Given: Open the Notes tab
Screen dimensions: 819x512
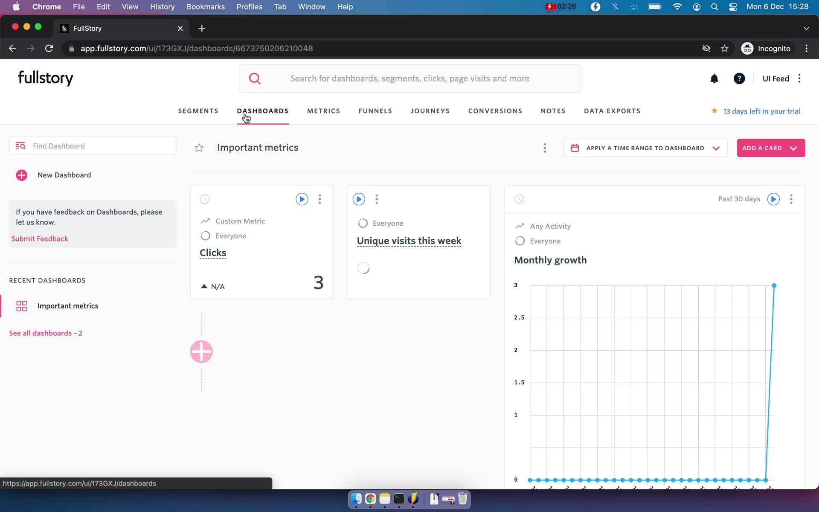Looking at the screenshot, I should pyautogui.click(x=553, y=111).
